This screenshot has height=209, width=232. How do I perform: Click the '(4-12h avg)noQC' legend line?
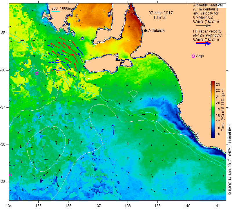[x=207, y=35]
